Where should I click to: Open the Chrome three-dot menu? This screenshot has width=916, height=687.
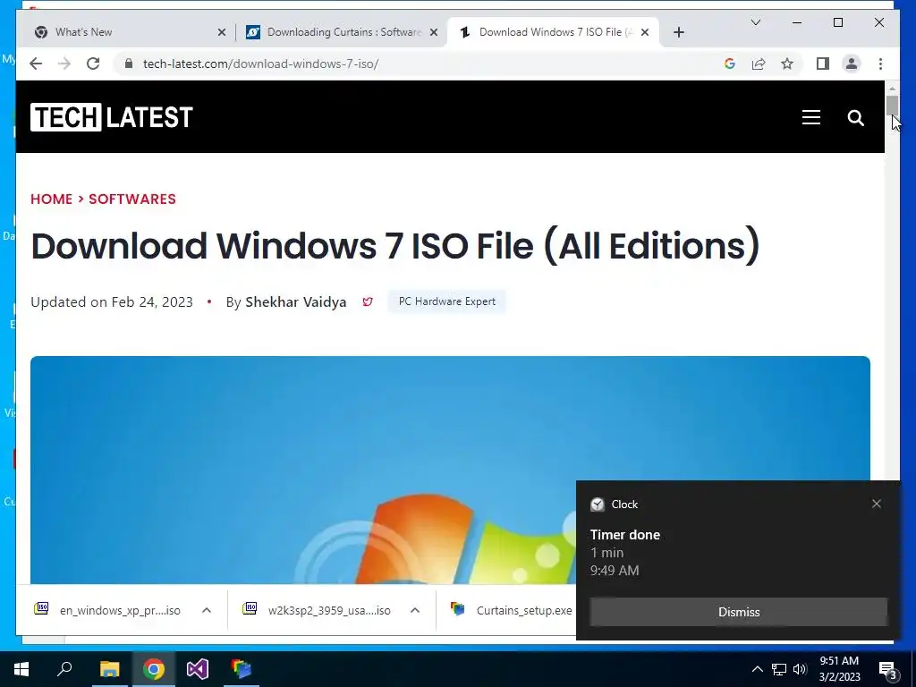point(880,64)
